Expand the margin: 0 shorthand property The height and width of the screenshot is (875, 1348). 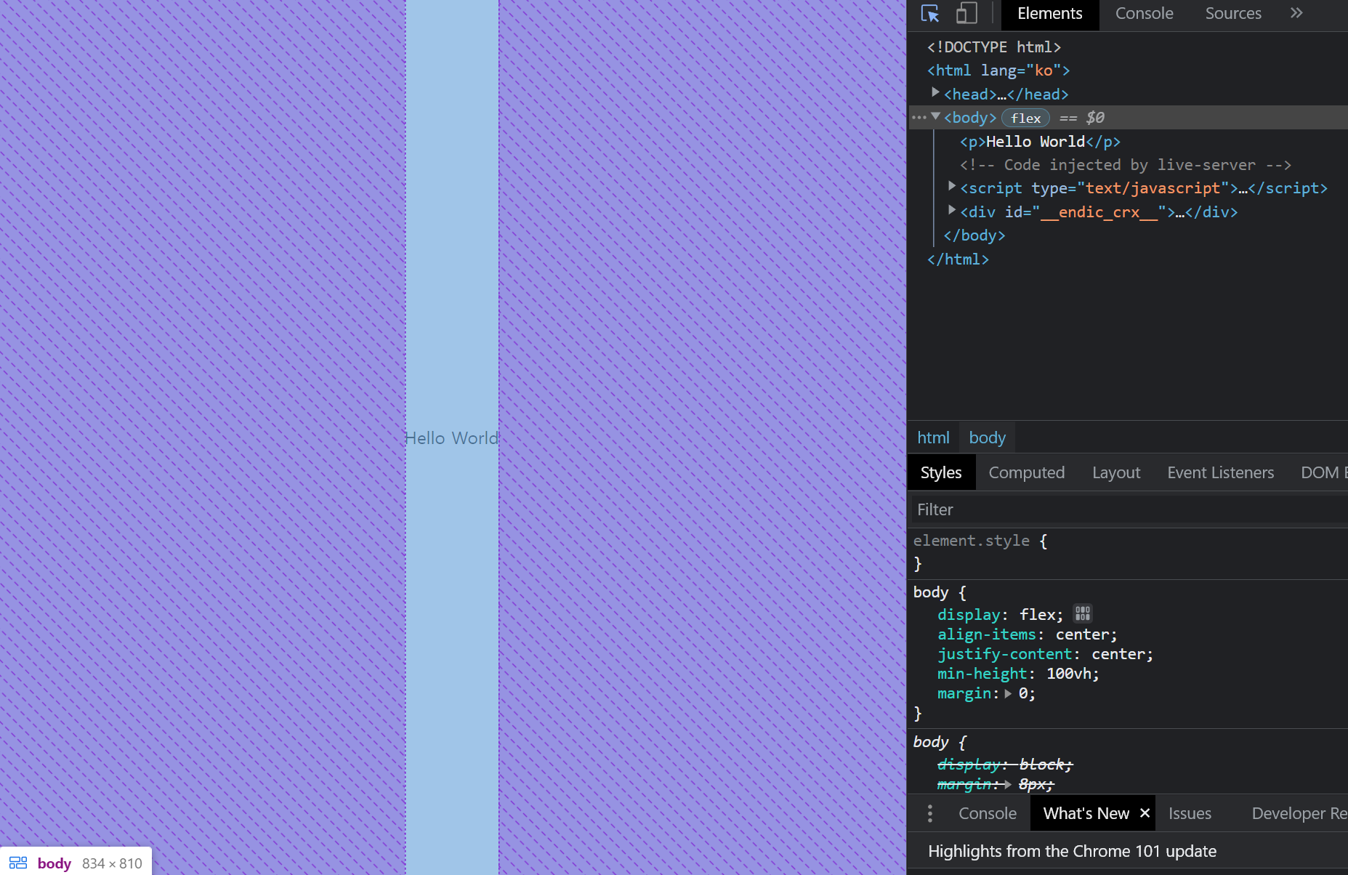[1008, 694]
